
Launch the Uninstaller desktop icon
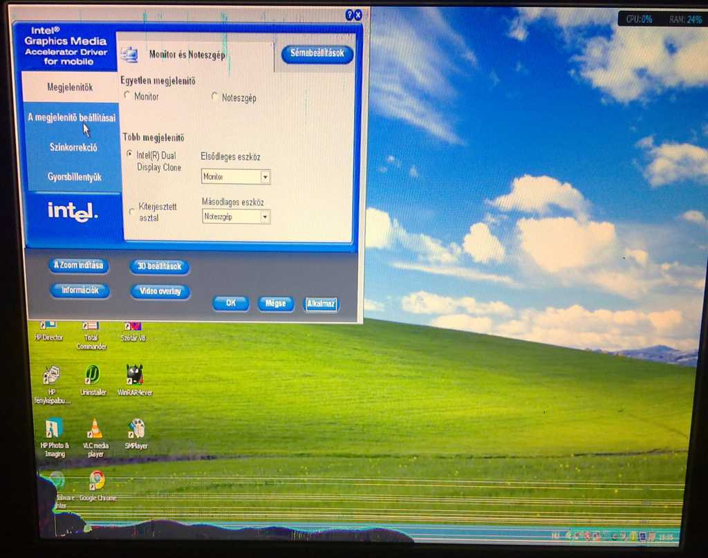93,380
